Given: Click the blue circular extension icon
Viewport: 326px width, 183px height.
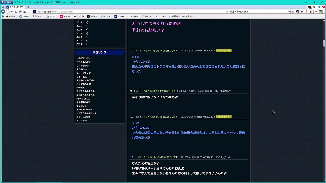Looking at the screenshot, I should click(x=319, y=7).
